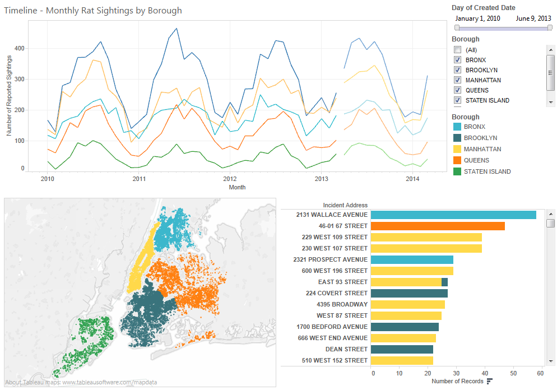
Task: Click the sort icon beside Number of Records
Action: [x=489, y=382]
